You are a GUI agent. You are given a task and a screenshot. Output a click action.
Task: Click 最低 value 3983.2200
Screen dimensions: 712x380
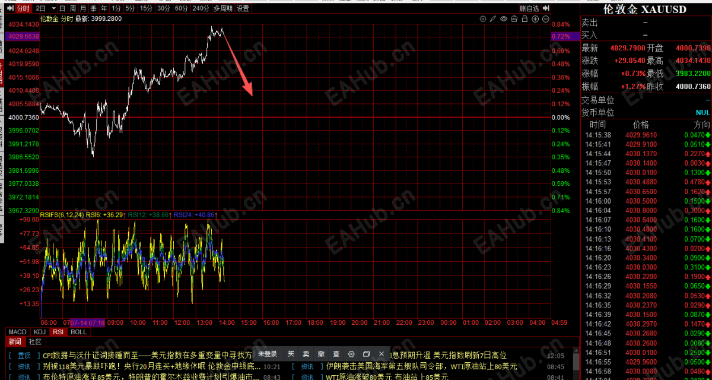click(693, 74)
